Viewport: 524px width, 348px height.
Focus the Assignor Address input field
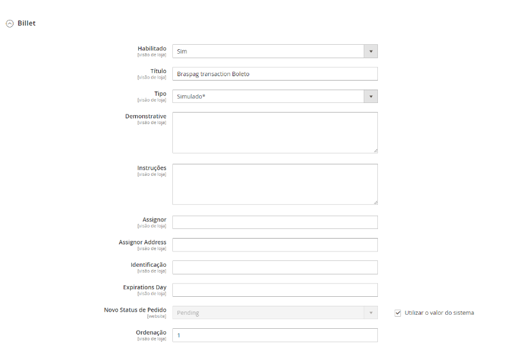tap(275, 245)
